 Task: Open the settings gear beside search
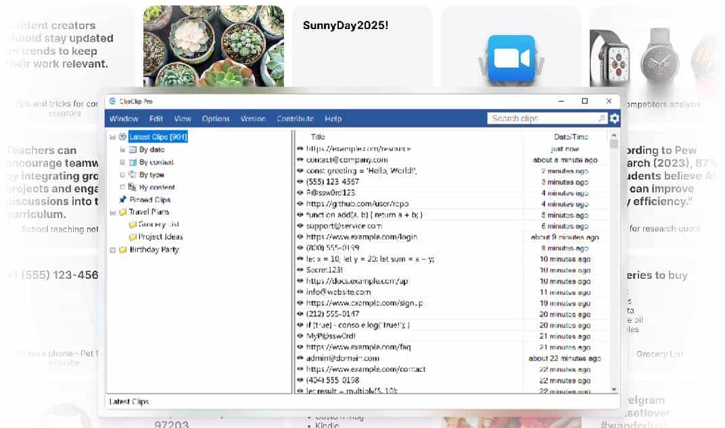coord(614,119)
